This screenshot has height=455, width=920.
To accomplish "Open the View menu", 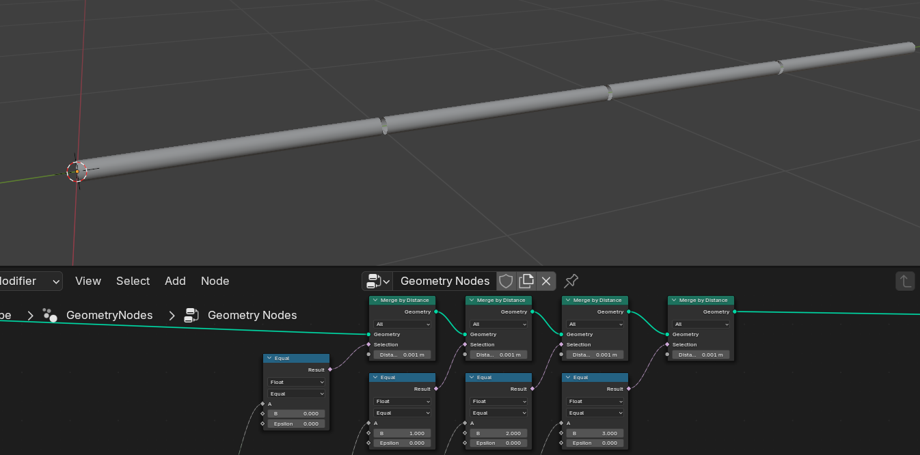I will pos(88,281).
